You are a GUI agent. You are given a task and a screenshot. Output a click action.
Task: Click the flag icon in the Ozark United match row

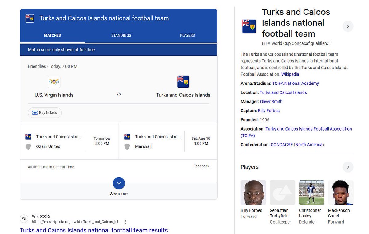pyautogui.click(x=28, y=136)
